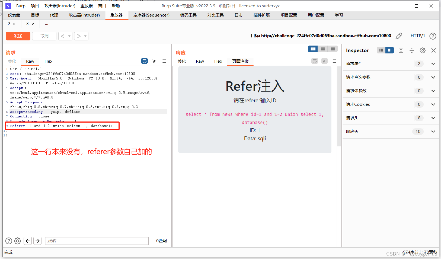Go to next search match arrow
Screen dimensions: 441x259
(38, 241)
